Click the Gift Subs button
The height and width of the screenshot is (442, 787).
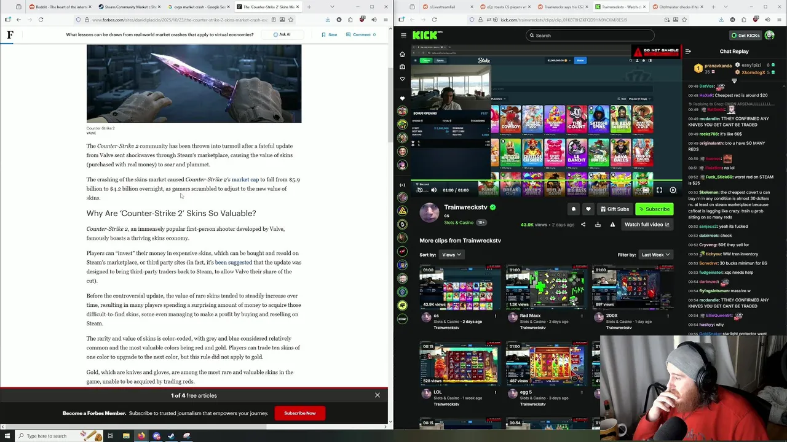click(615, 209)
